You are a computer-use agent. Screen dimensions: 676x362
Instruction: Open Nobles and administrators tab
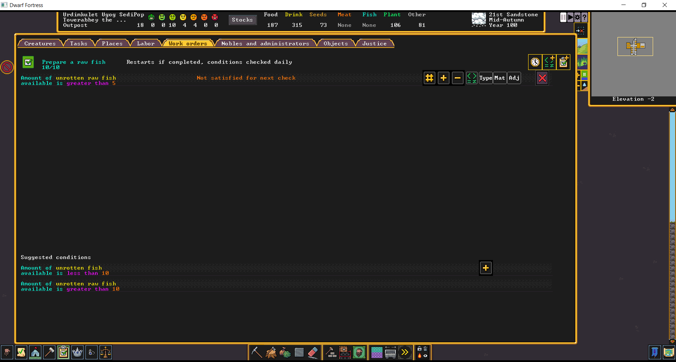coord(265,43)
